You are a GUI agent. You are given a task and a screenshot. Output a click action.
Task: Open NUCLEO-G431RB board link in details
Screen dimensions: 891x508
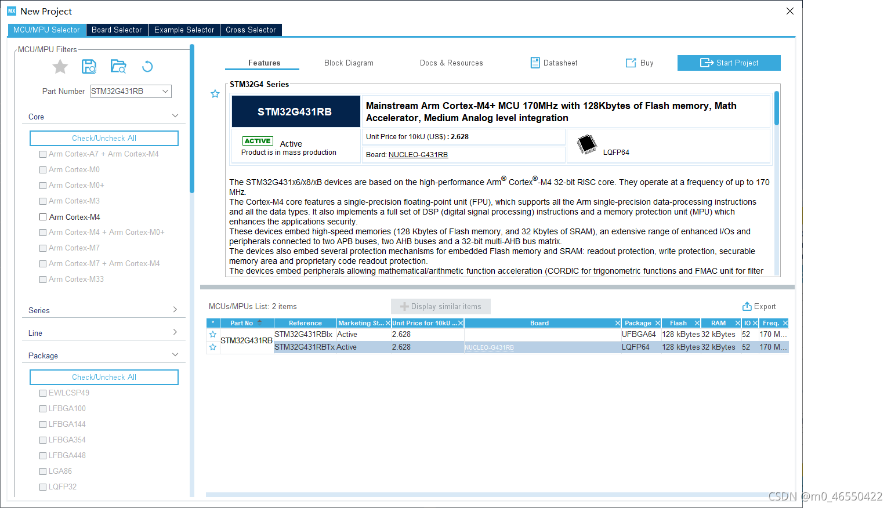pos(418,155)
